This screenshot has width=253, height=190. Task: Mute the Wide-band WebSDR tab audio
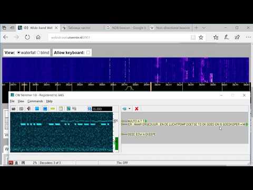(26, 28)
